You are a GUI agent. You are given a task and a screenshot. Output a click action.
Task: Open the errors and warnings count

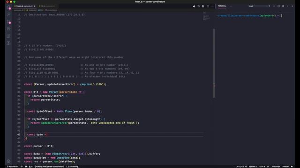[x=29, y=167]
